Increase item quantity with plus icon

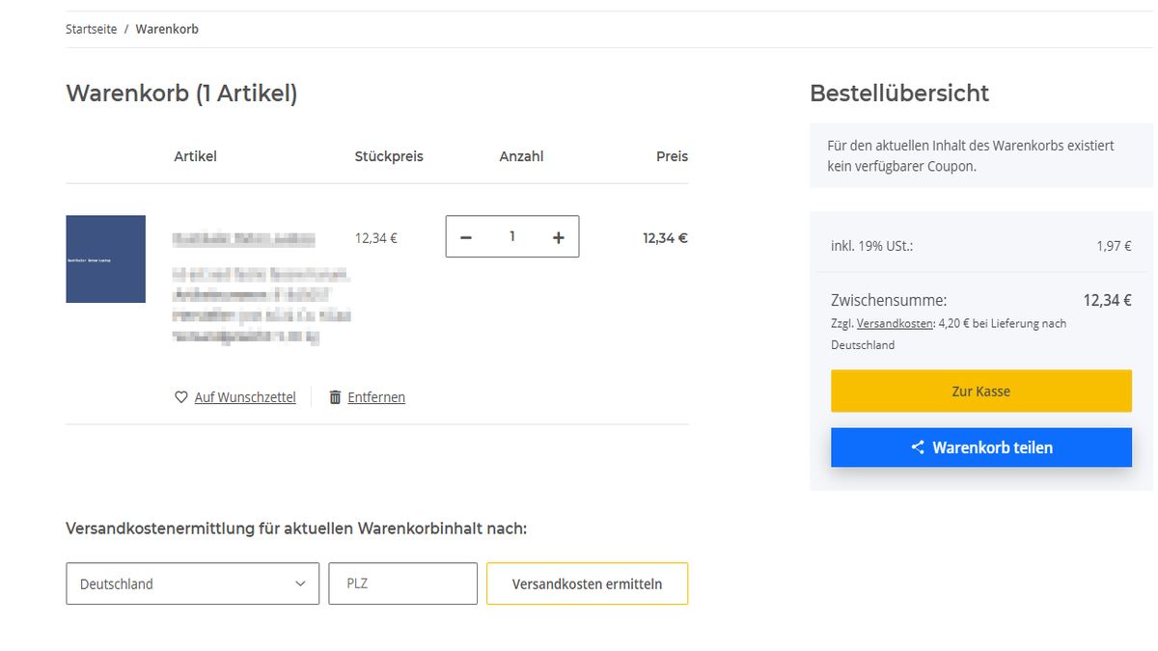[558, 237]
